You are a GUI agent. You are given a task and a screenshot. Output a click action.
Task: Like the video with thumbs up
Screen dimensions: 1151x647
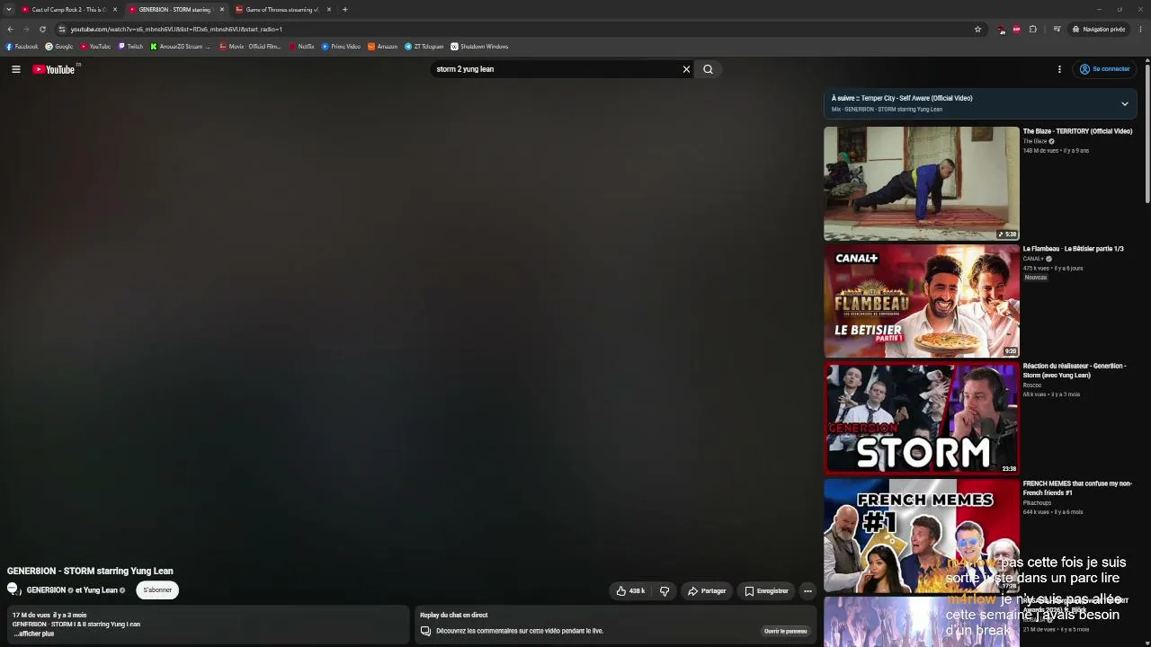[630, 591]
